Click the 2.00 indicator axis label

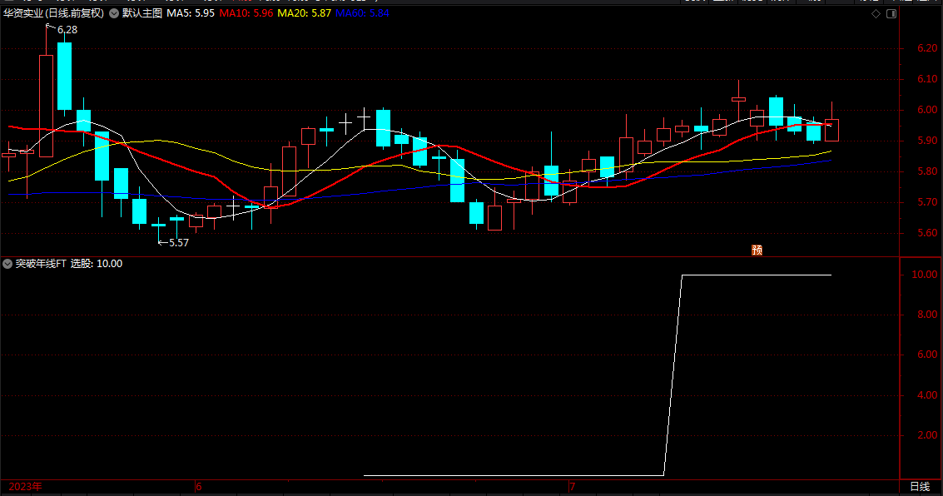pos(927,435)
